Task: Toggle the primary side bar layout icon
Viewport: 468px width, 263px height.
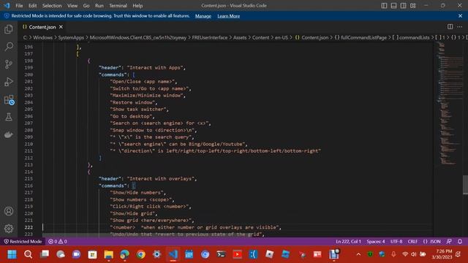Action: click(384, 6)
